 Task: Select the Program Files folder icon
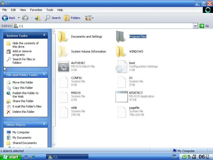(x=120, y=37)
